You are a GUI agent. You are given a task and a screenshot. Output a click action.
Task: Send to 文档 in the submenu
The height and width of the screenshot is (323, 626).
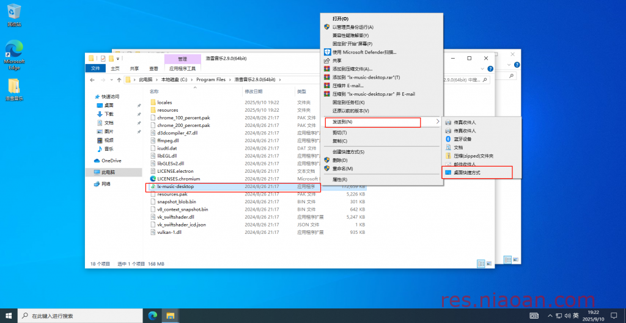click(458, 148)
